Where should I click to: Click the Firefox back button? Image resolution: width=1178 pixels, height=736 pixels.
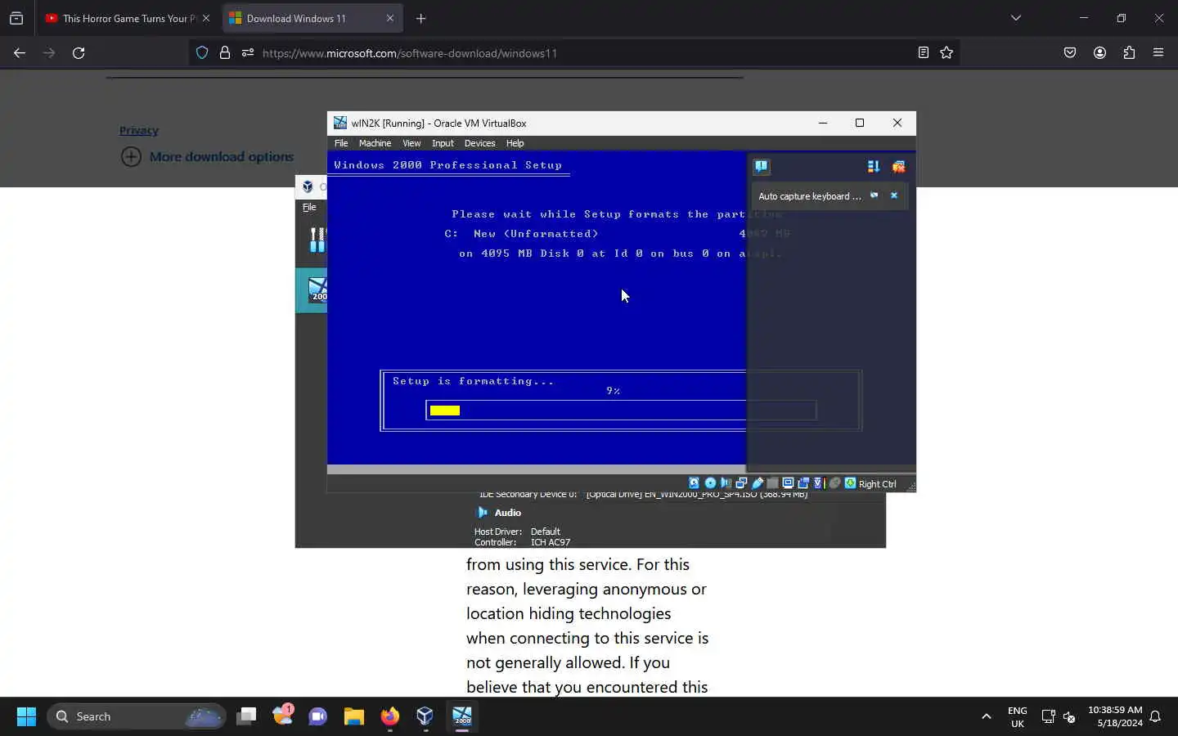[20, 52]
